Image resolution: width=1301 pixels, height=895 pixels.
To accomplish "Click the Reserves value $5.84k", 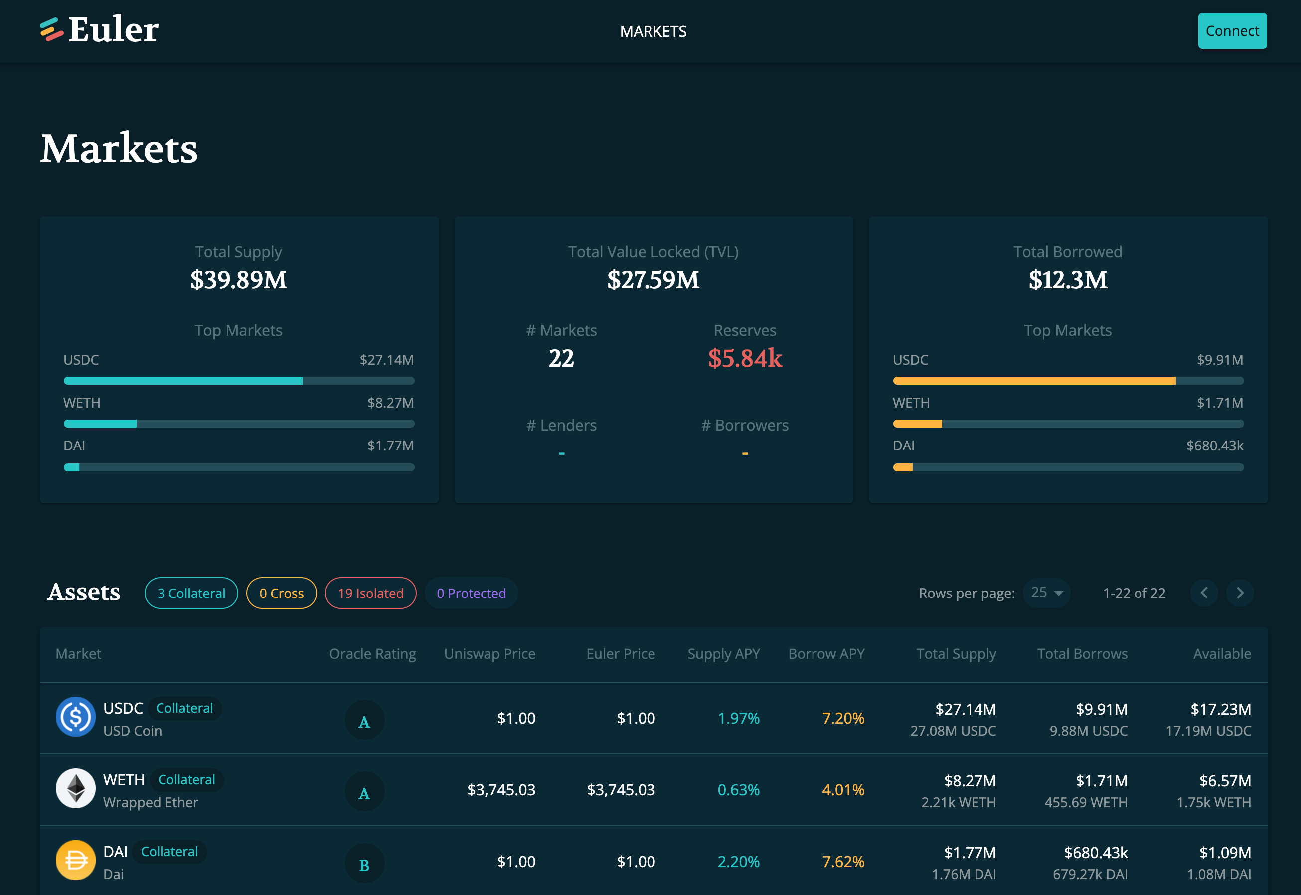I will (745, 358).
